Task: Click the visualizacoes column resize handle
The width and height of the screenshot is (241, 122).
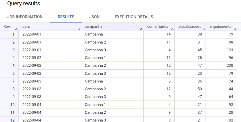Action: [204, 29]
